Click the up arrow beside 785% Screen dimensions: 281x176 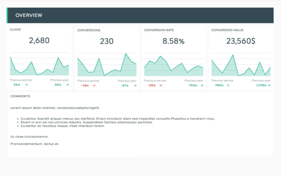pyautogui.click(x=228, y=85)
